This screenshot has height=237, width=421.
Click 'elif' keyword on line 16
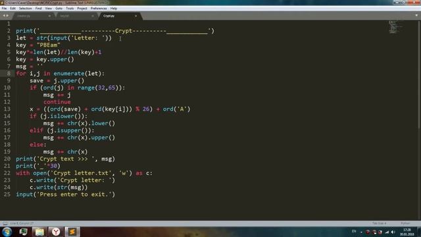coord(37,130)
